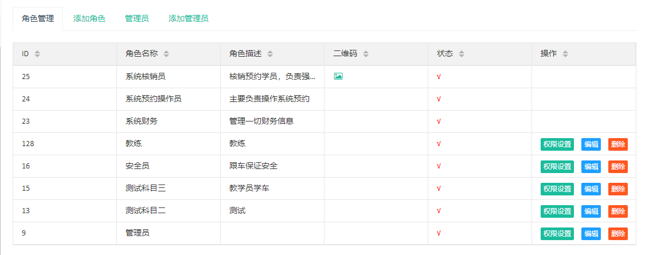Screen dimensions: 645x255
Task: Sort by 角色名称 column sort icon
Action: point(166,54)
